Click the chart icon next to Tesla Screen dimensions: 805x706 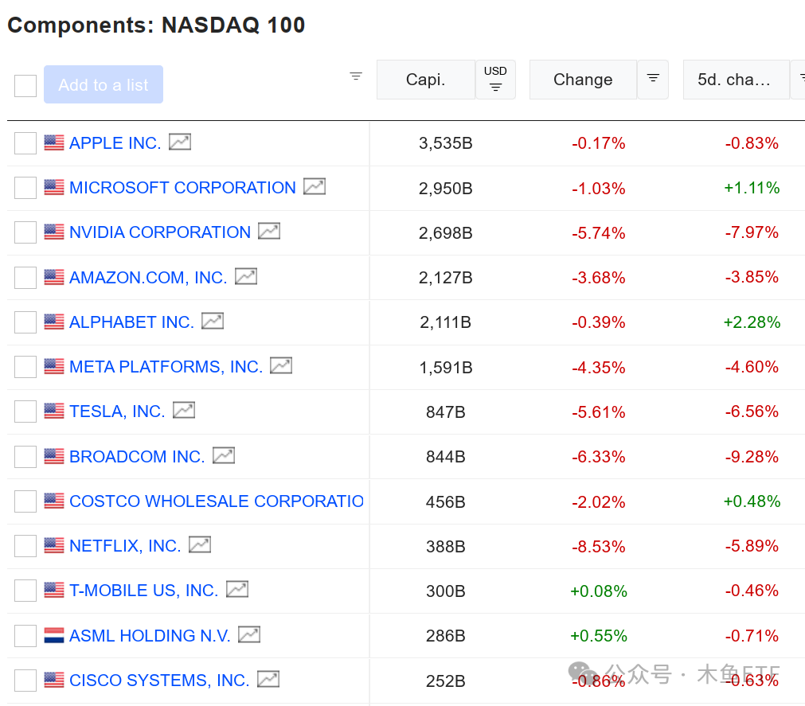(184, 411)
